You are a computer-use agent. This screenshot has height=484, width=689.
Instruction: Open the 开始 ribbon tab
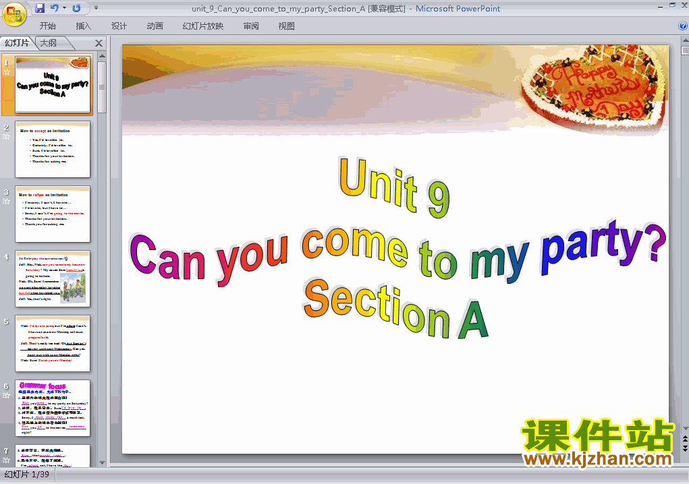pyautogui.click(x=47, y=26)
